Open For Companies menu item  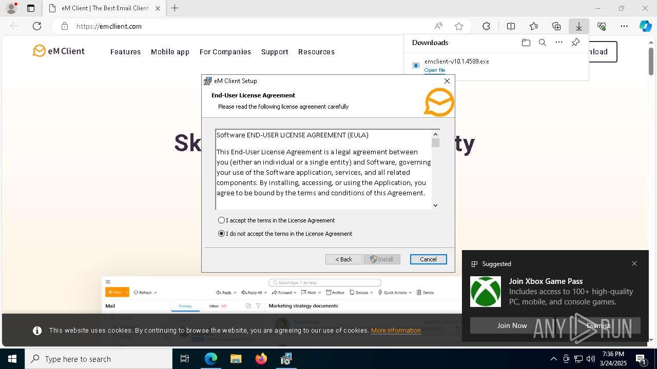(x=225, y=52)
